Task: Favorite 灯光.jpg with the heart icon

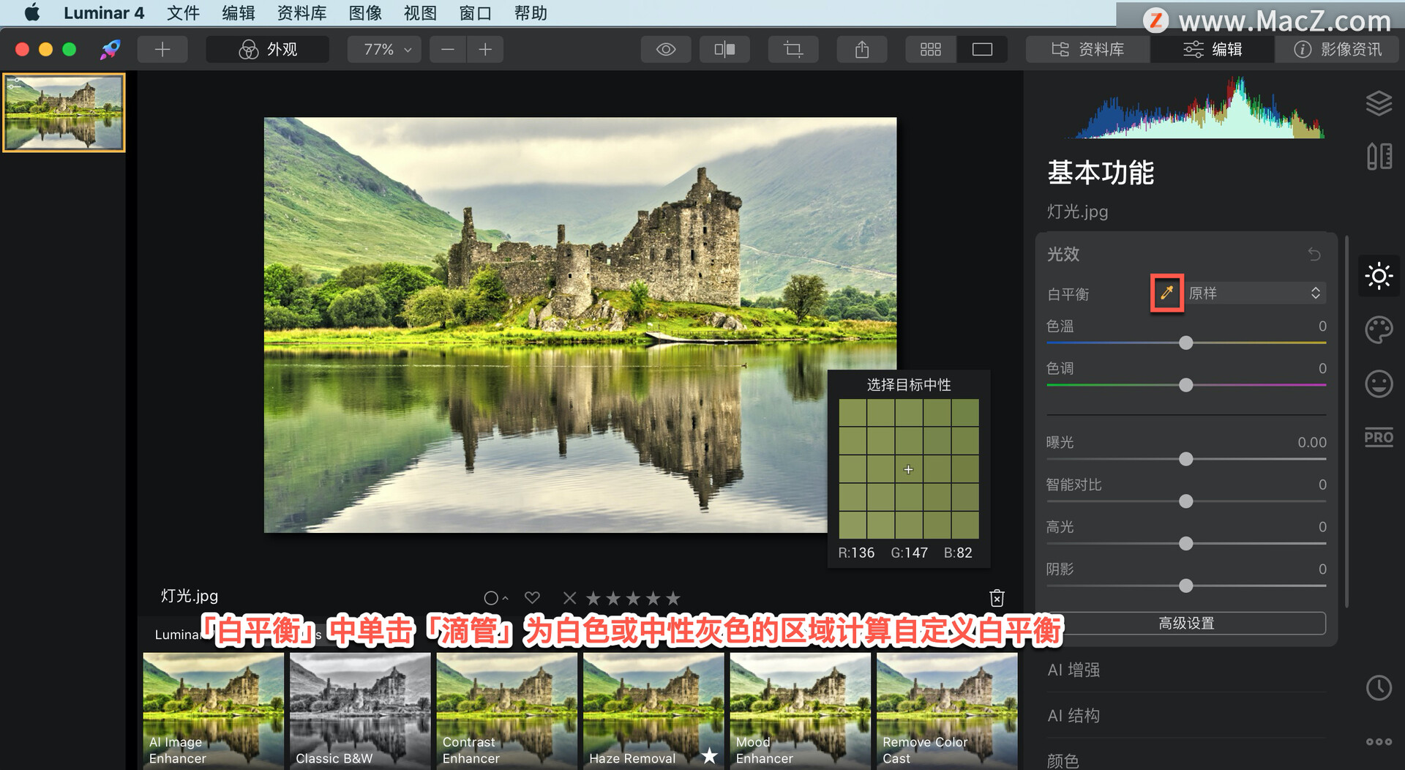Action: click(532, 597)
